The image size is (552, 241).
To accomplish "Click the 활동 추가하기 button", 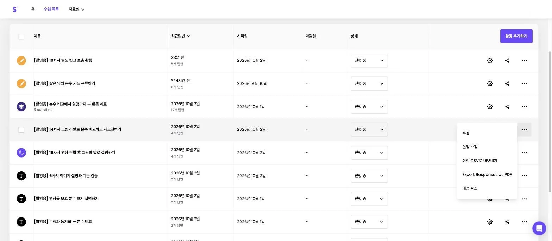I will click(516, 36).
